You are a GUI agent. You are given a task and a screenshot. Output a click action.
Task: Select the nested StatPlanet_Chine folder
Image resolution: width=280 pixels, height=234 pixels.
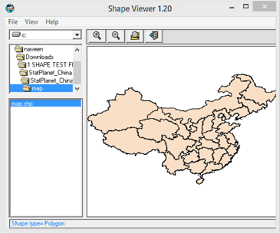click(47, 80)
